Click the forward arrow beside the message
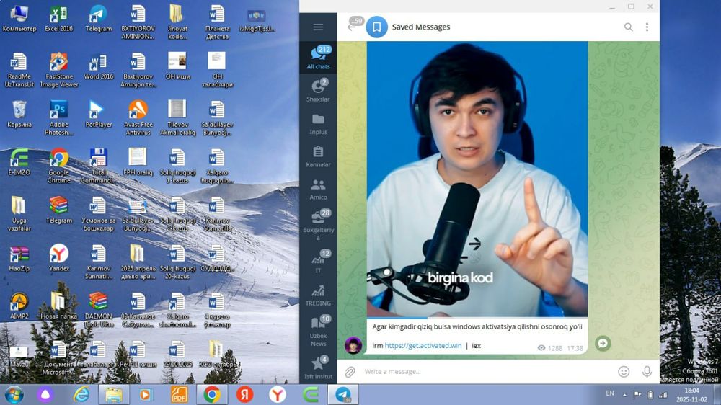This screenshot has height=405, width=721. coord(603,344)
